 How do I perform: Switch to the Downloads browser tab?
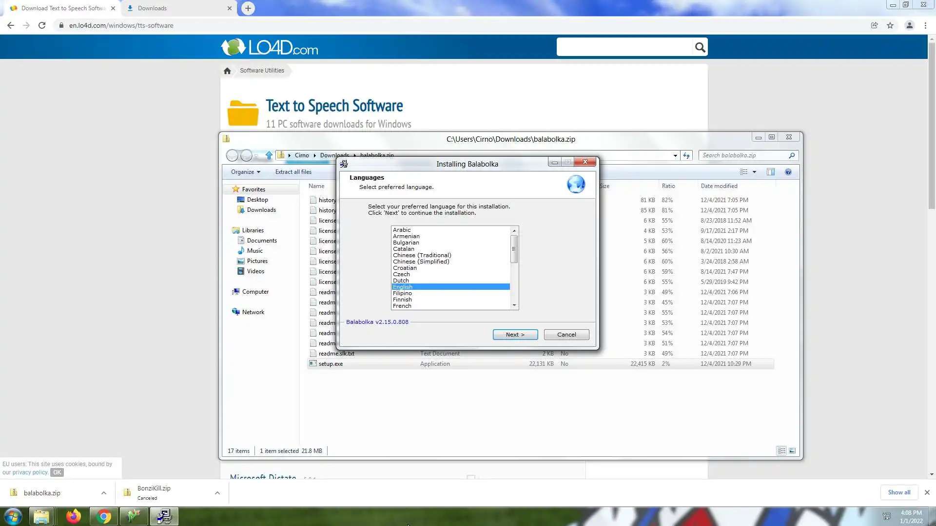click(x=152, y=8)
